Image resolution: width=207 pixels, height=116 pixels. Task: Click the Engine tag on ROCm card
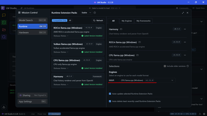point(99,28)
